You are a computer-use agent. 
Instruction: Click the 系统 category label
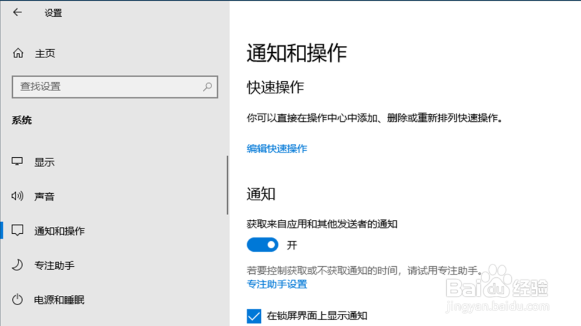(x=21, y=120)
